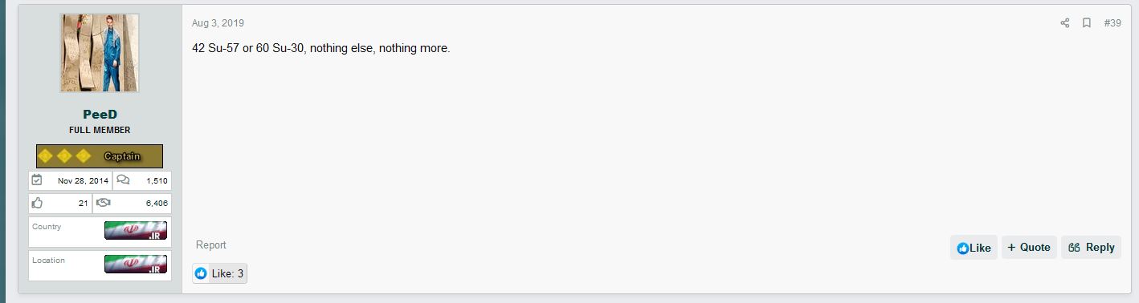Click the 1,510 messages count
The image size is (1139, 303).
coord(157,181)
